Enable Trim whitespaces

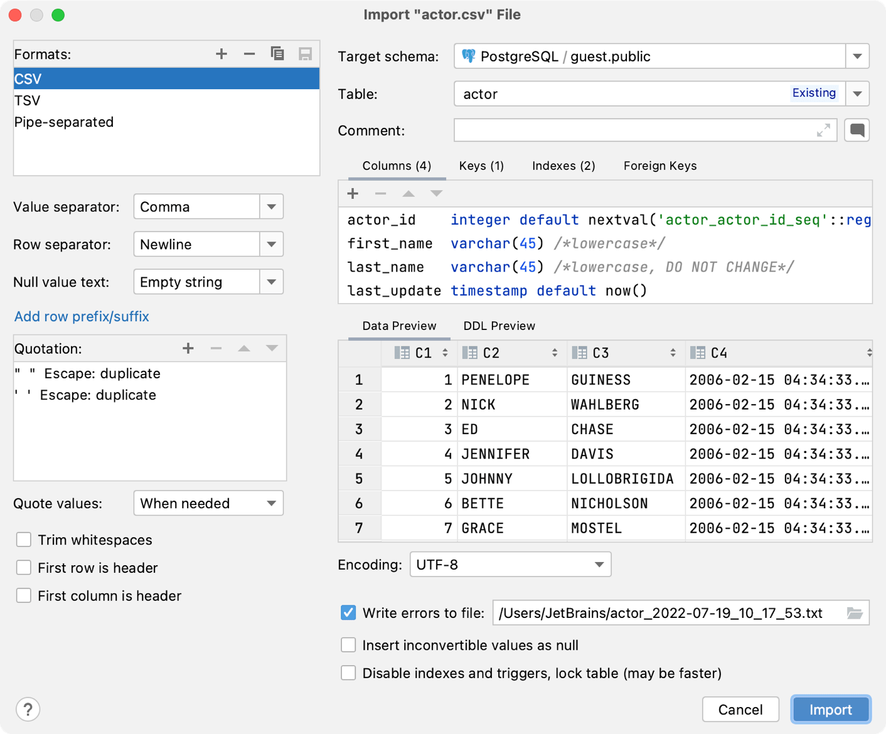(x=23, y=540)
